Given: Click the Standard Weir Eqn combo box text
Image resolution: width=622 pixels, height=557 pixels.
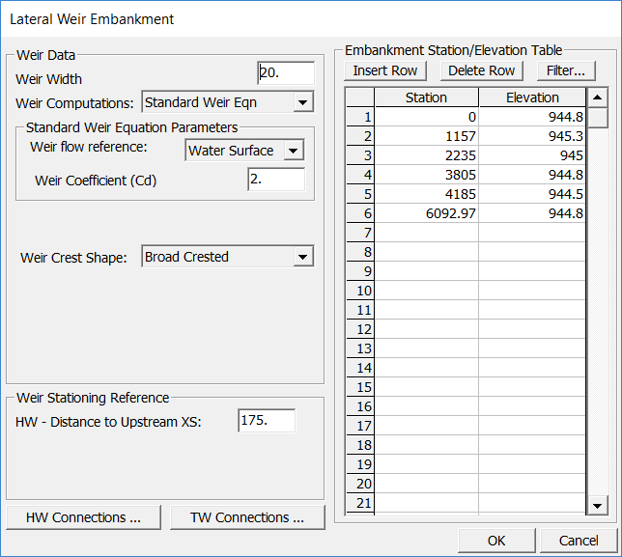Looking at the screenshot, I should coord(201,102).
